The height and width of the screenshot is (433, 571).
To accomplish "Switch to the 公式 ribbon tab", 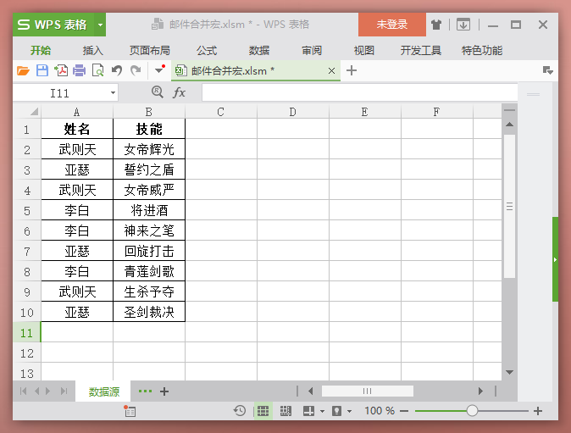I will pos(207,51).
